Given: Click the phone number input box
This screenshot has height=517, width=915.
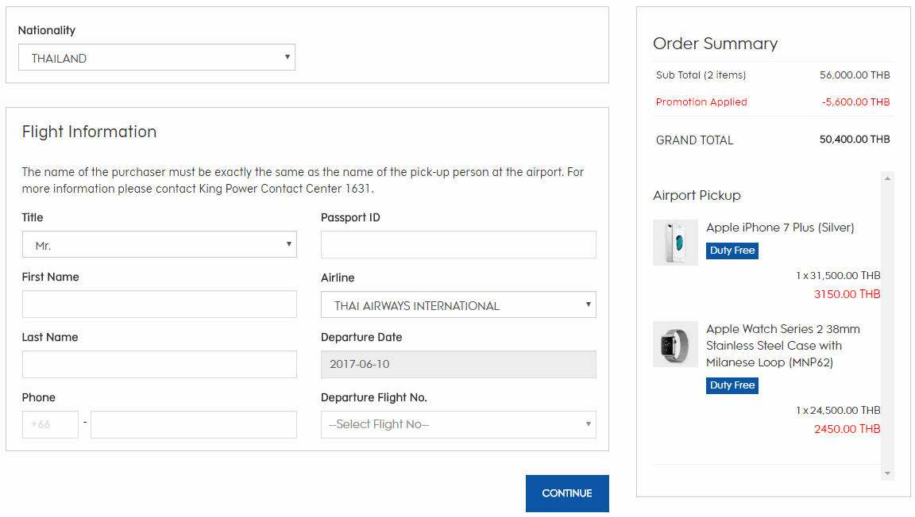Looking at the screenshot, I should [x=193, y=424].
